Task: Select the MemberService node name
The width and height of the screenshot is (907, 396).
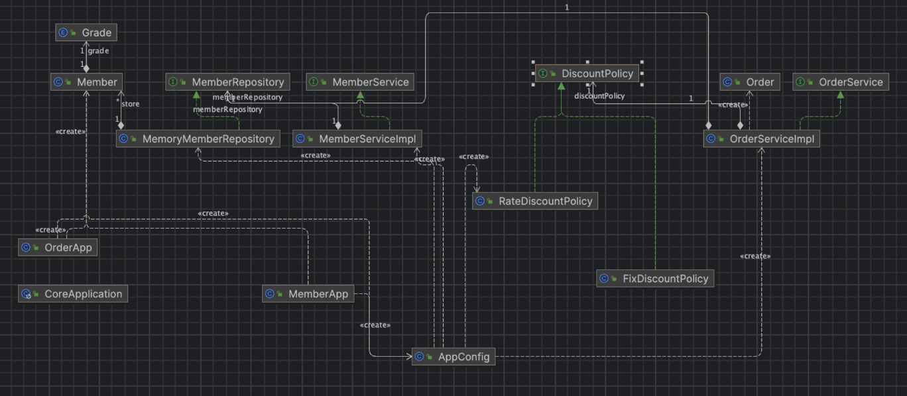Action: click(371, 82)
